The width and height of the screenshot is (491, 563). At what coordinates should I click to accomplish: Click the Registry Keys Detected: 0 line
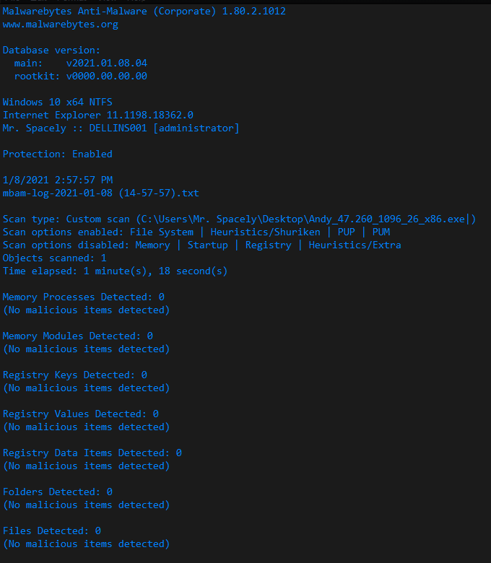pos(74,375)
